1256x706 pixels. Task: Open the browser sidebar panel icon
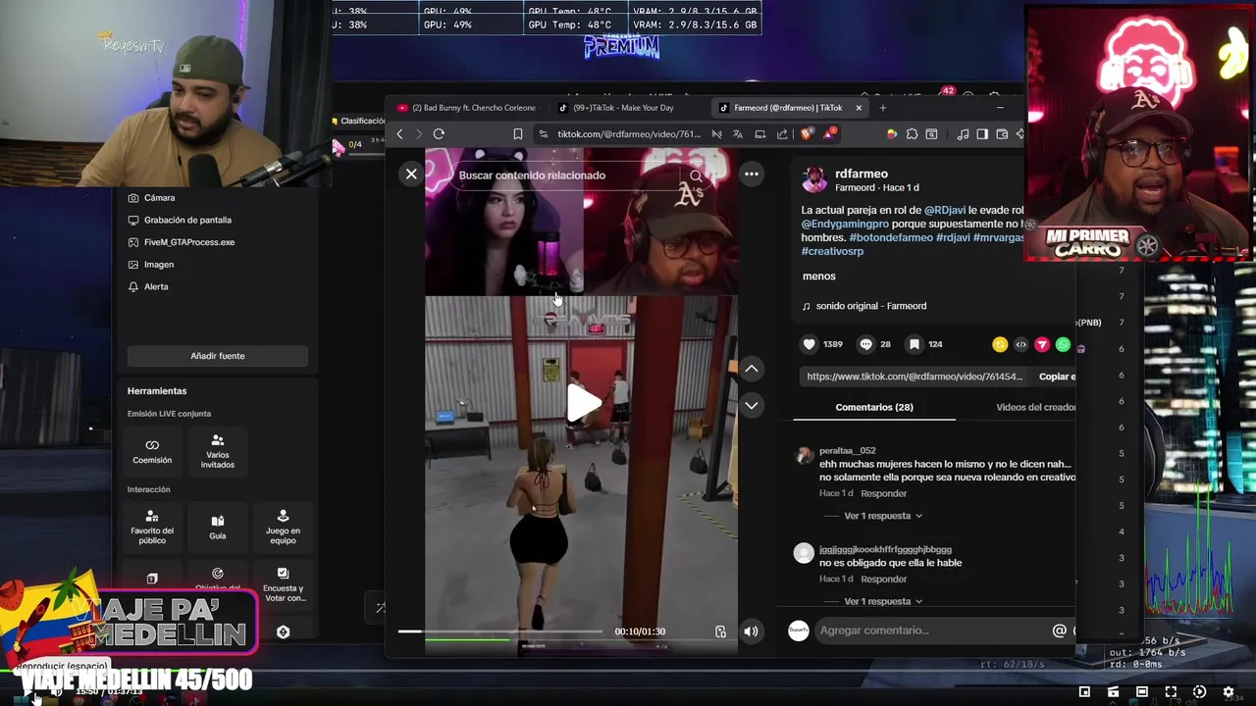tap(982, 134)
